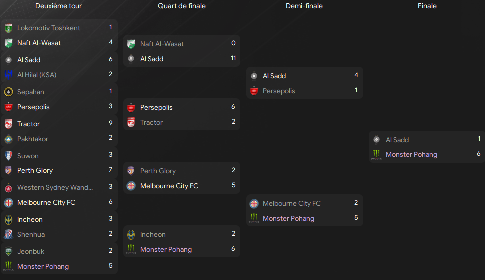Click the Al Hilal (KSA) blue crest
Screen dimensions: 485x280
tap(9, 75)
